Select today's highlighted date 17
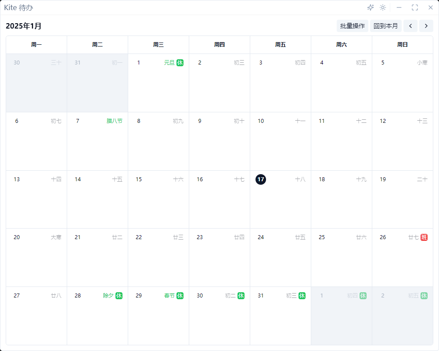Screen dimensions: 439x351 (261, 179)
